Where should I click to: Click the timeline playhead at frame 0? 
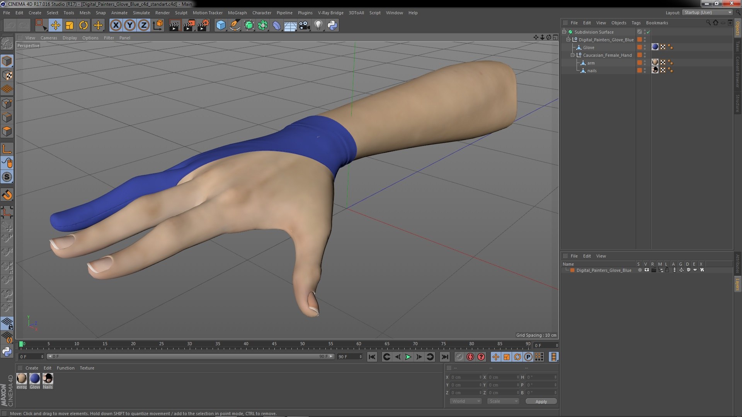tap(21, 344)
